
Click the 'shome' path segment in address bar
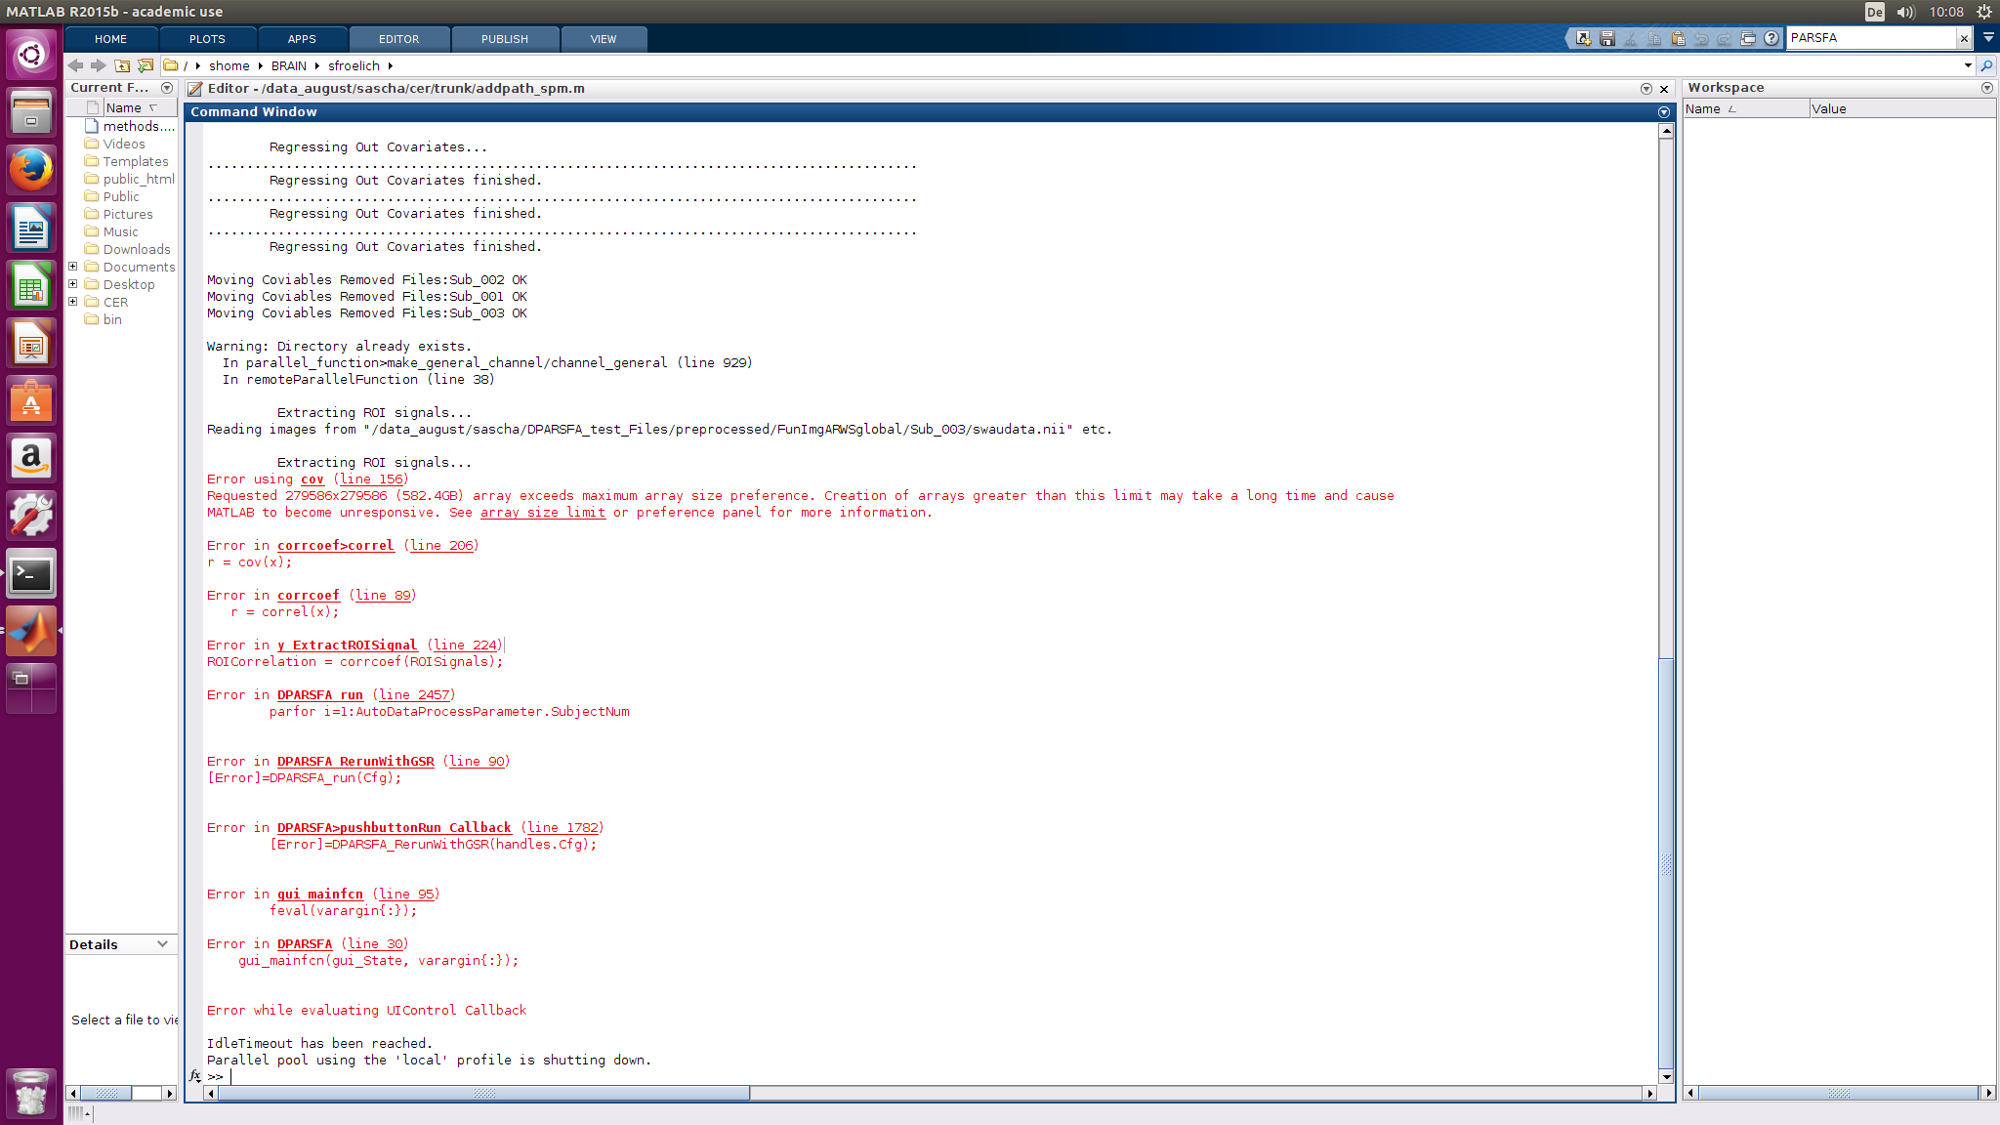(x=229, y=65)
